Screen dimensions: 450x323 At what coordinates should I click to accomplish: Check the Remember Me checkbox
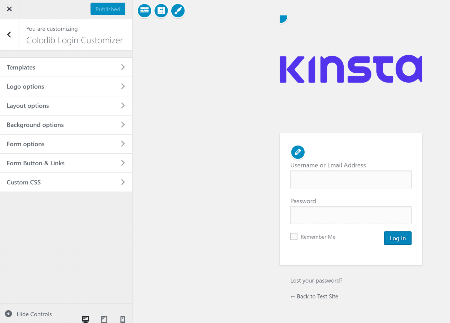click(x=294, y=237)
